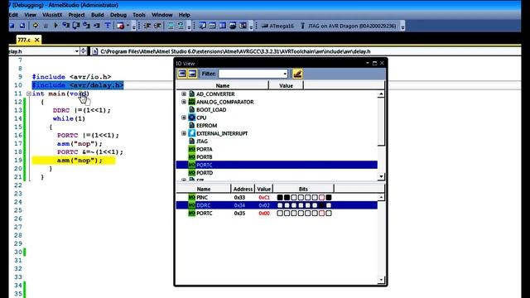Image resolution: width=530 pixels, height=298 pixels.
Task: Open the Build menu
Action: pyautogui.click(x=98, y=15)
